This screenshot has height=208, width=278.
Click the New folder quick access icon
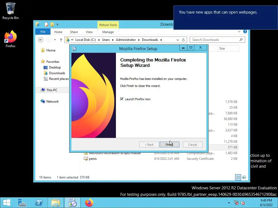[52, 24]
